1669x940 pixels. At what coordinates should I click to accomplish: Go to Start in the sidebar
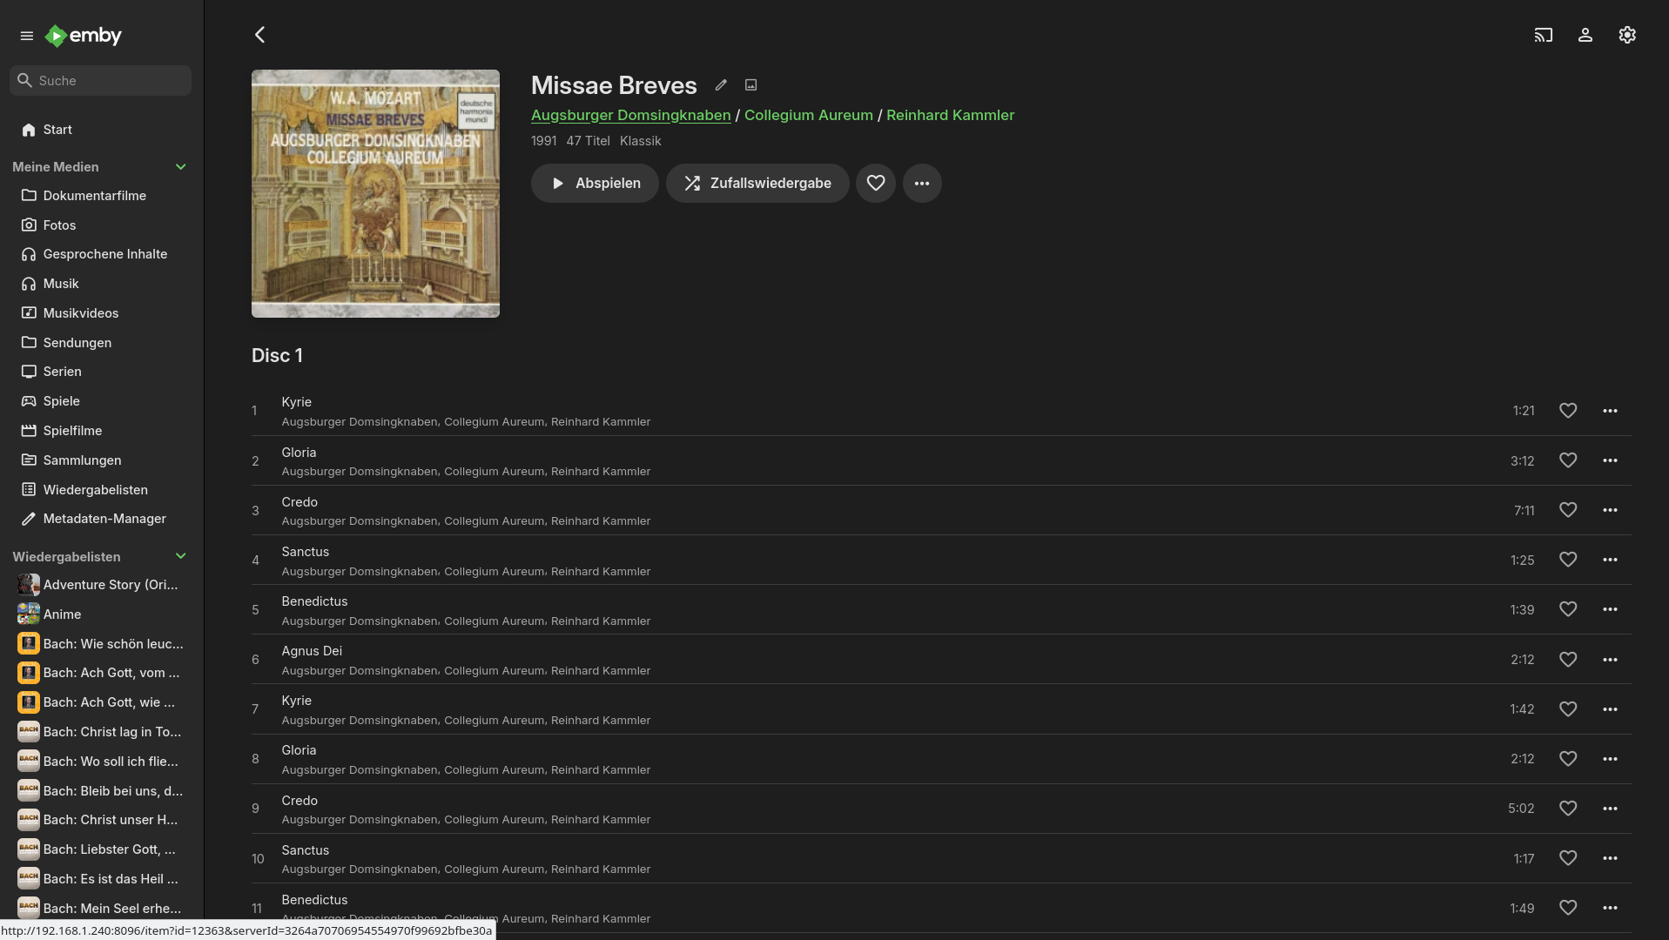102,130
